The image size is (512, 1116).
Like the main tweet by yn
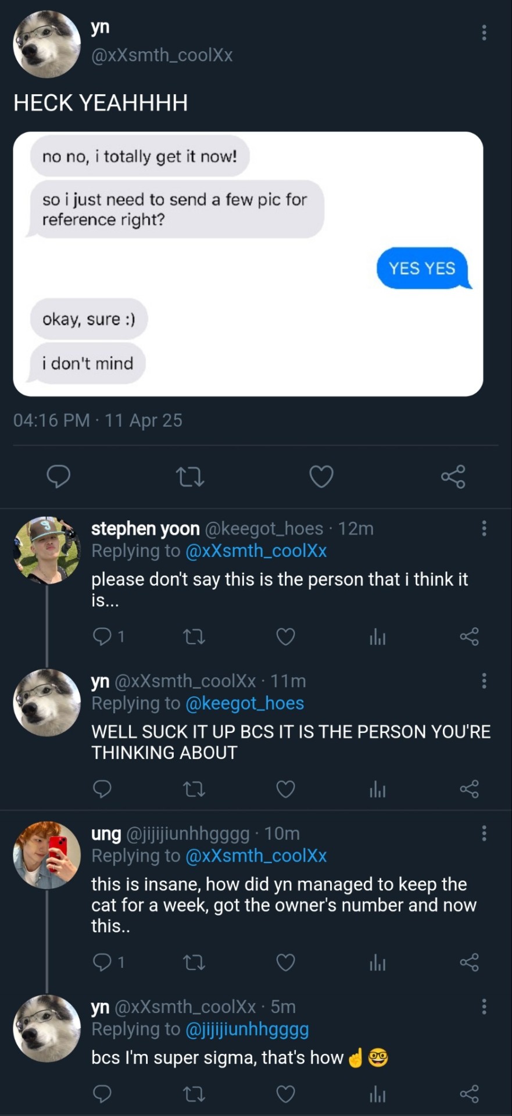click(321, 477)
